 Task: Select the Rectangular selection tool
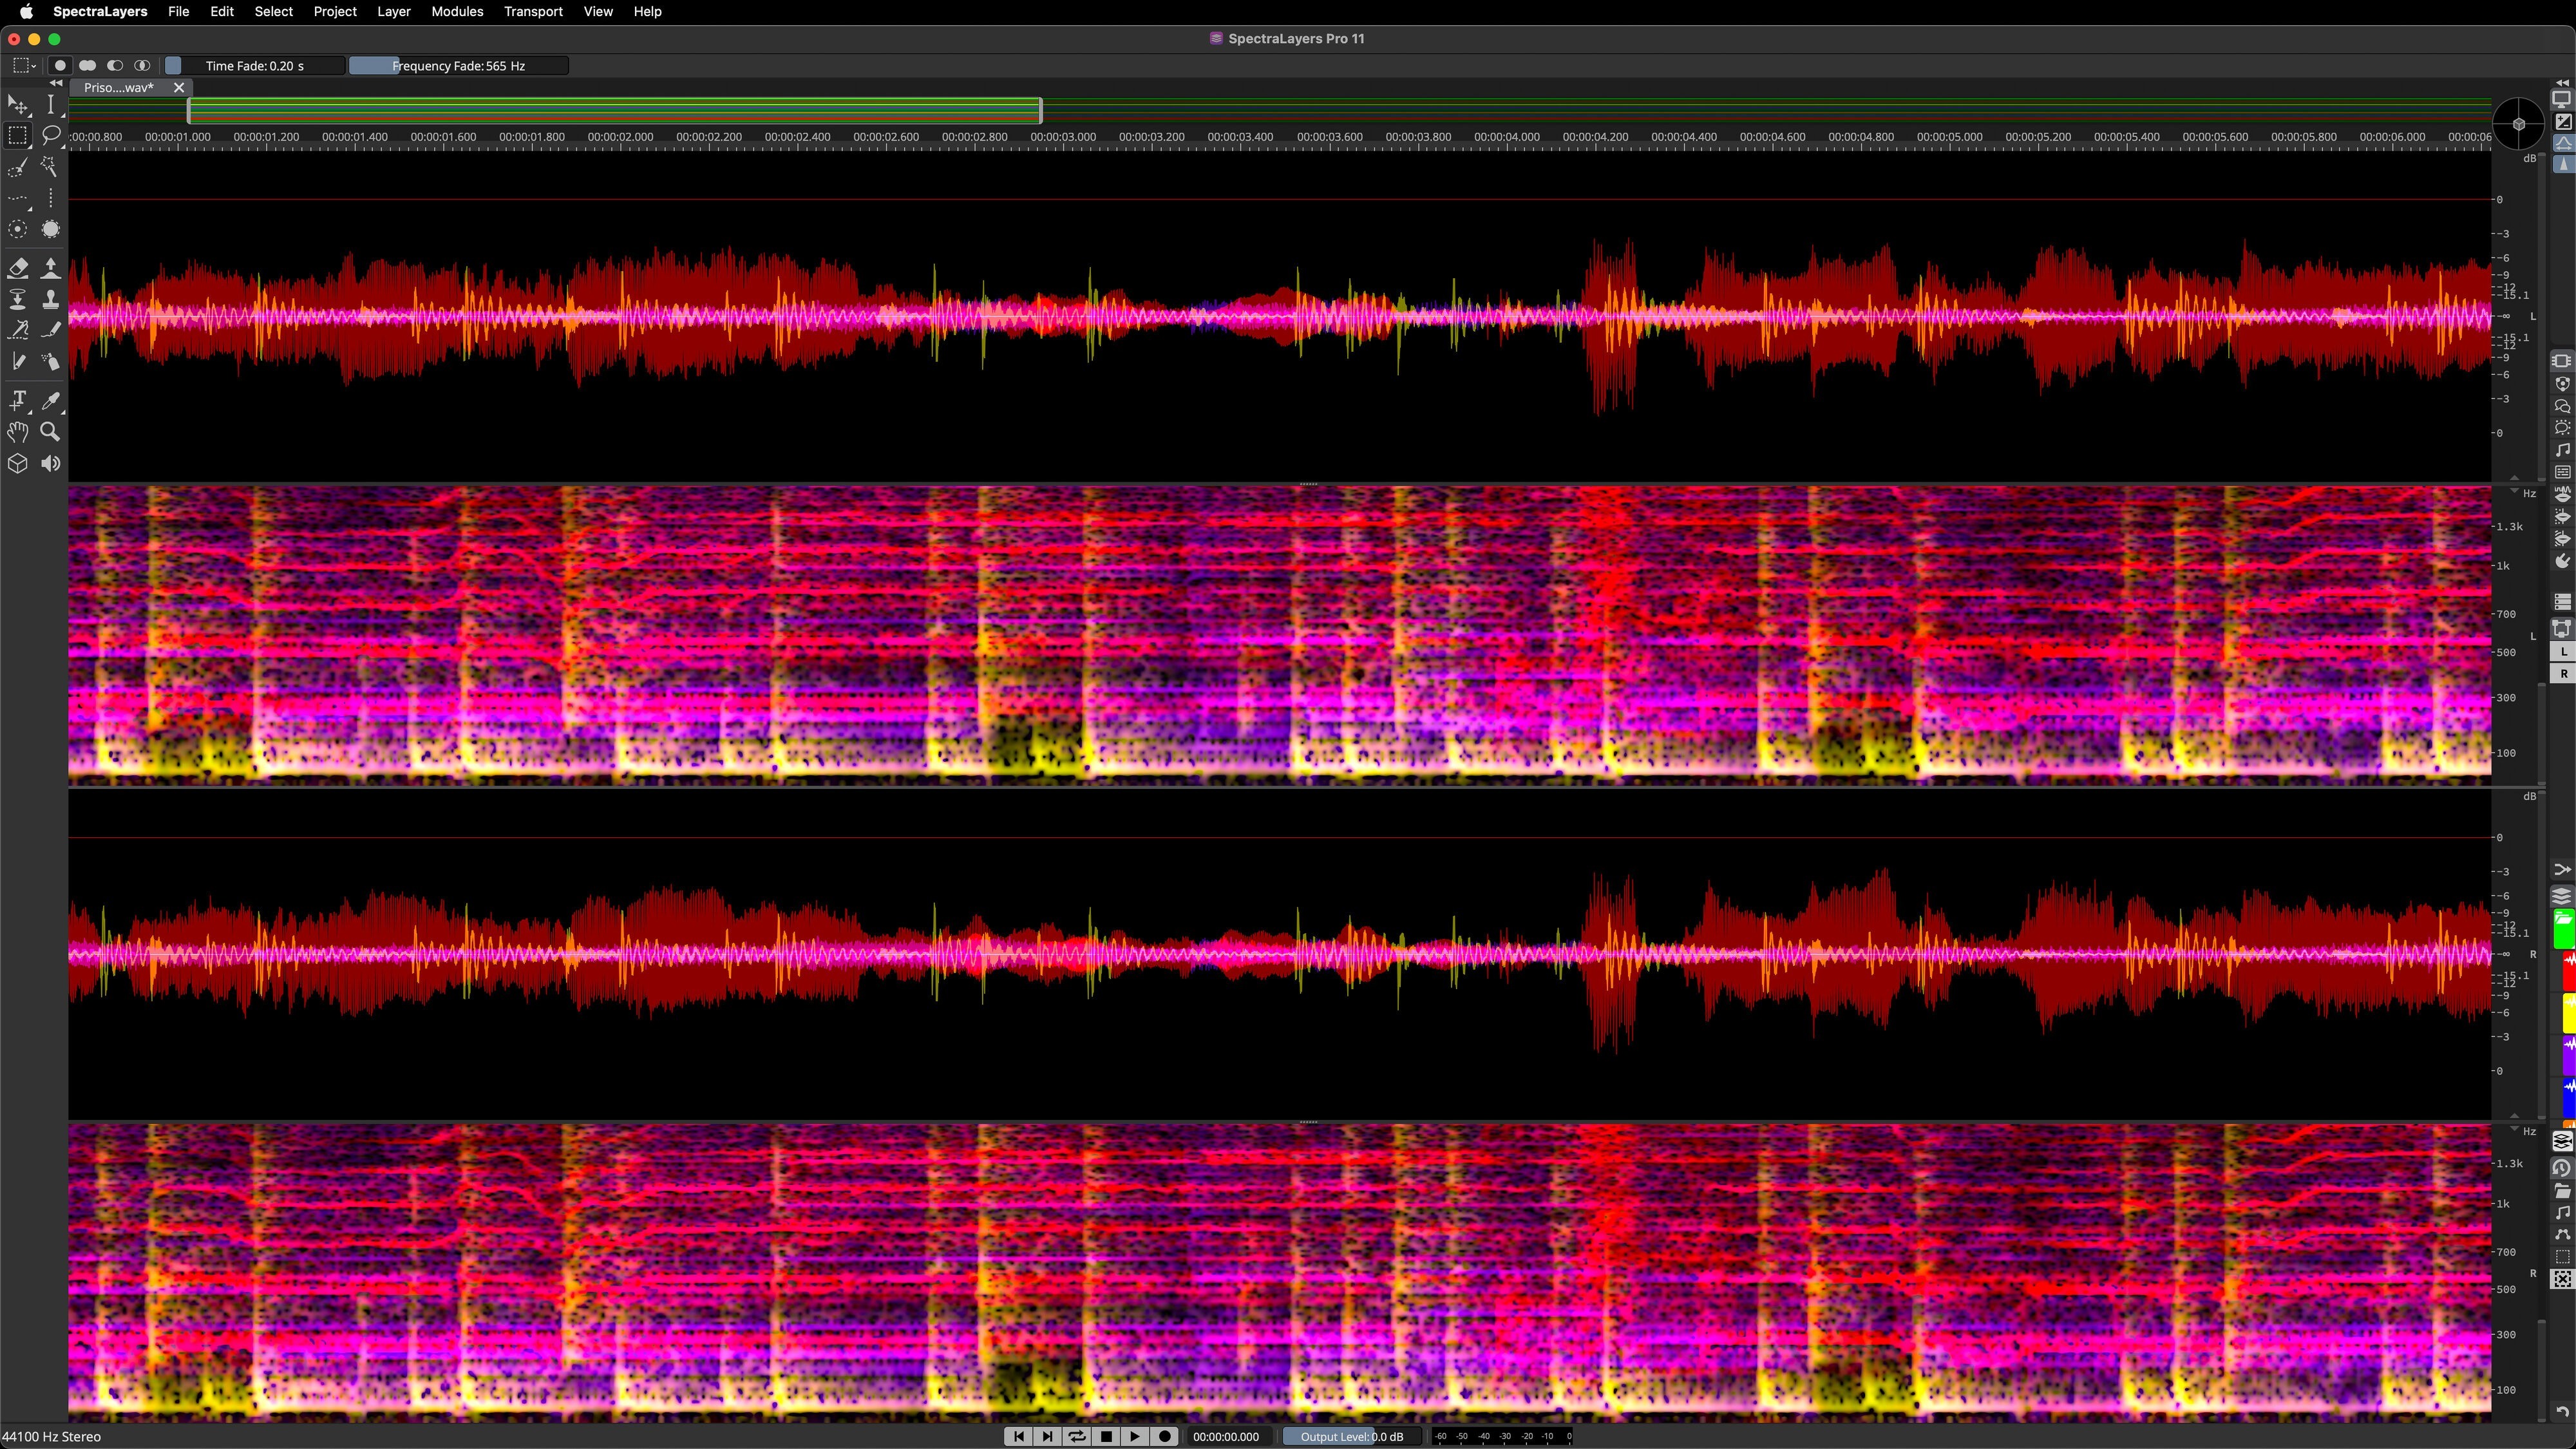17,135
